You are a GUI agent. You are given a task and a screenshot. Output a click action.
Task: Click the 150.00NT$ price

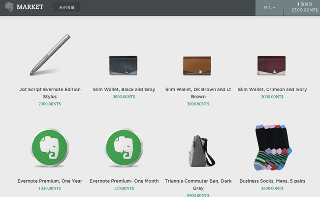pos(124,188)
